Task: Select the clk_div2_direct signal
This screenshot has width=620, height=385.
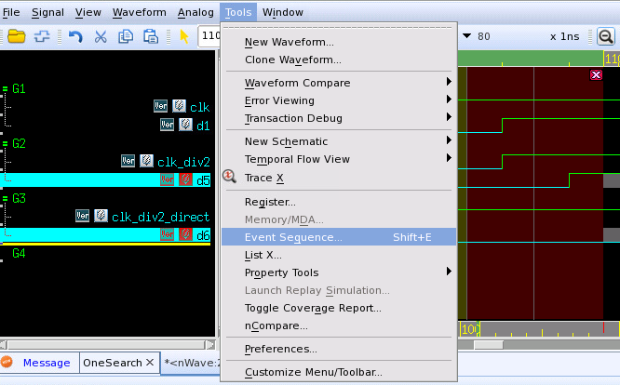Action: pos(160,217)
